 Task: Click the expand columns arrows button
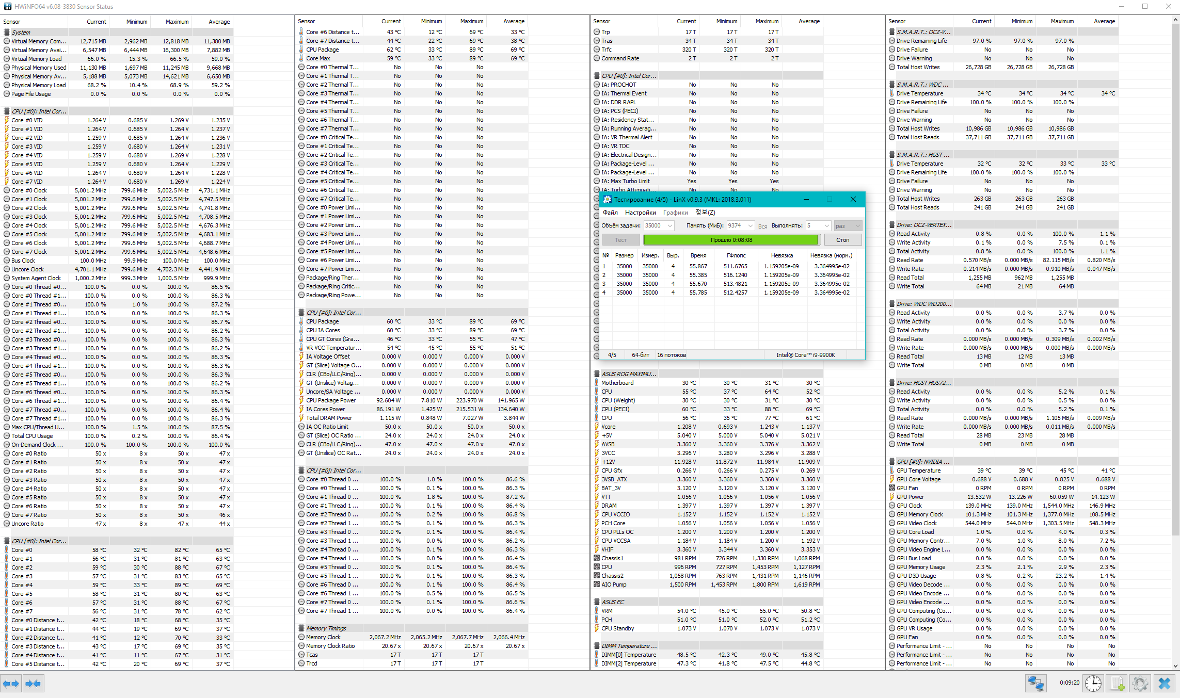11,684
